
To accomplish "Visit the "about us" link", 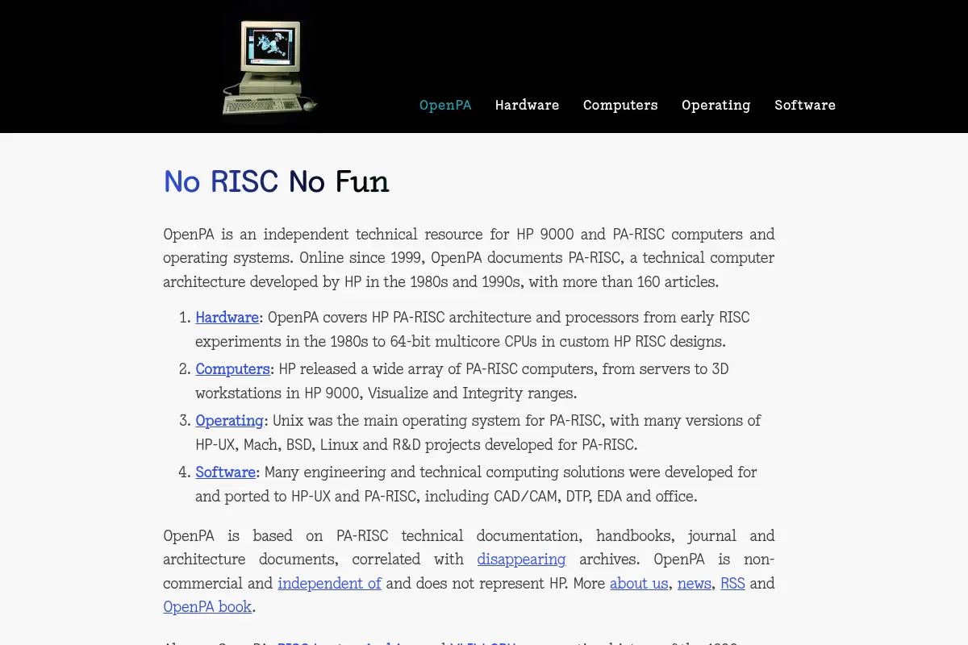I will [639, 583].
